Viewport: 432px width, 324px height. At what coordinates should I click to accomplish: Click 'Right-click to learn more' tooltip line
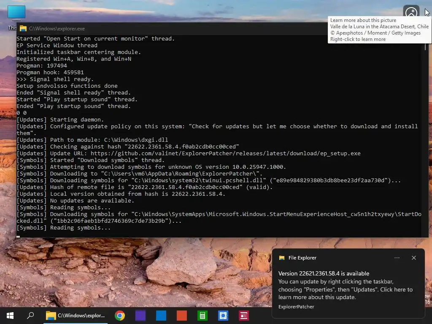coord(358,39)
